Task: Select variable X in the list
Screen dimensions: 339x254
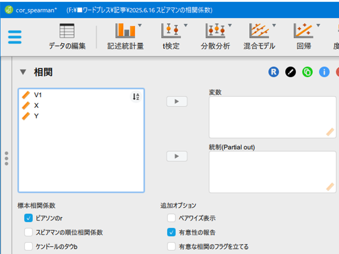Action: pyautogui.click(x=81, y=105)
